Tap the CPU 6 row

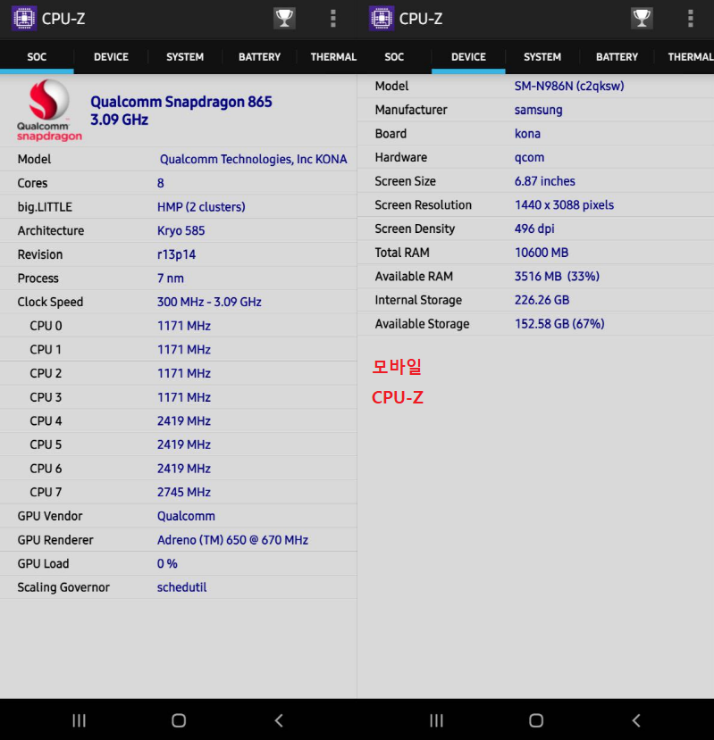point(178,469)
